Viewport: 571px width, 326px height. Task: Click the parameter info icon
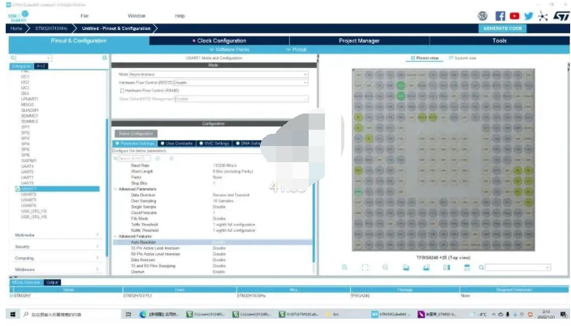[171, 158]
